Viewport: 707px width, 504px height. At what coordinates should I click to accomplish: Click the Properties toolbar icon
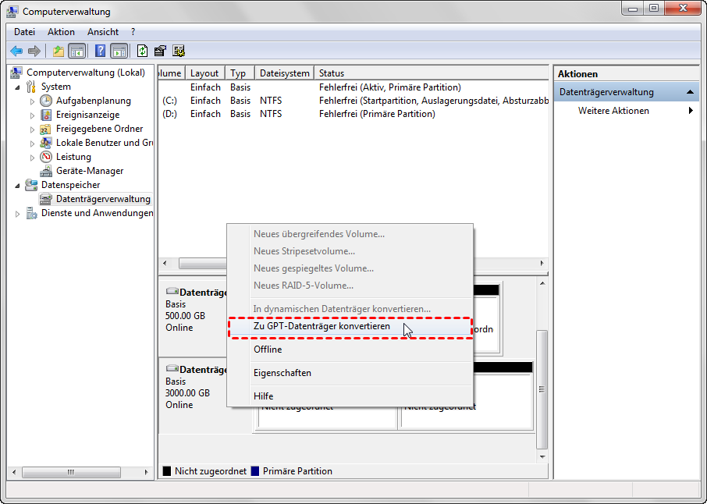tap(160, 51)
